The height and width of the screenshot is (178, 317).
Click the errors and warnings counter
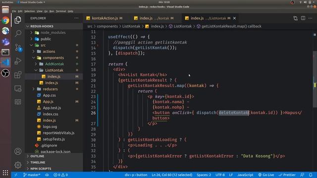60,175
